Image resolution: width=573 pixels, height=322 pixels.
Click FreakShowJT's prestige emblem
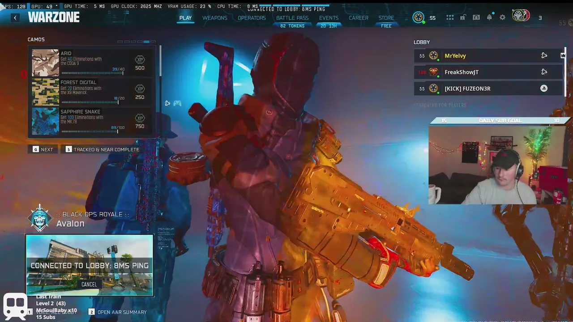[x=433, y=72]
